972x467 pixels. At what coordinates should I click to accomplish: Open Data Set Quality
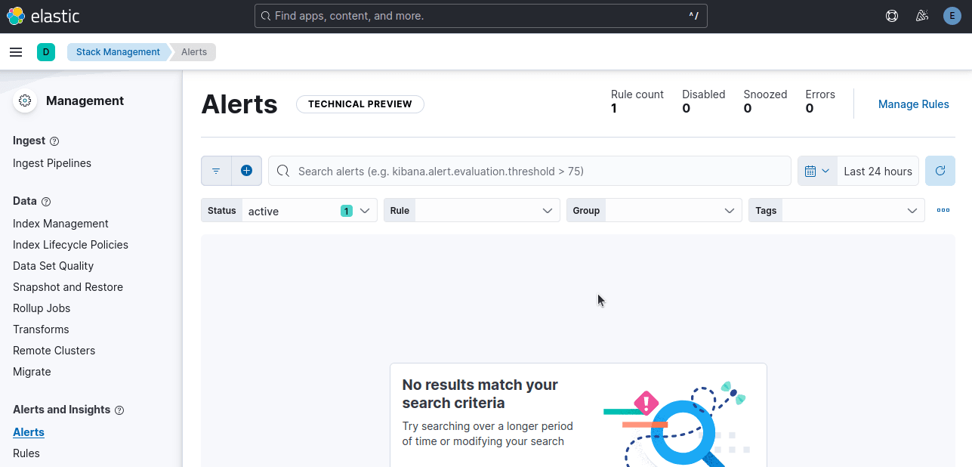pyautogui.click(x=53, y=266)
